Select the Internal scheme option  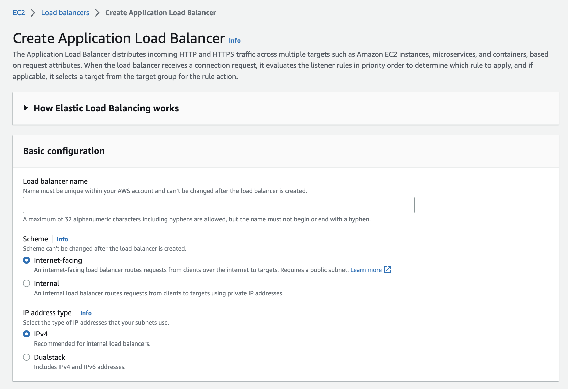tap(27, 283)
